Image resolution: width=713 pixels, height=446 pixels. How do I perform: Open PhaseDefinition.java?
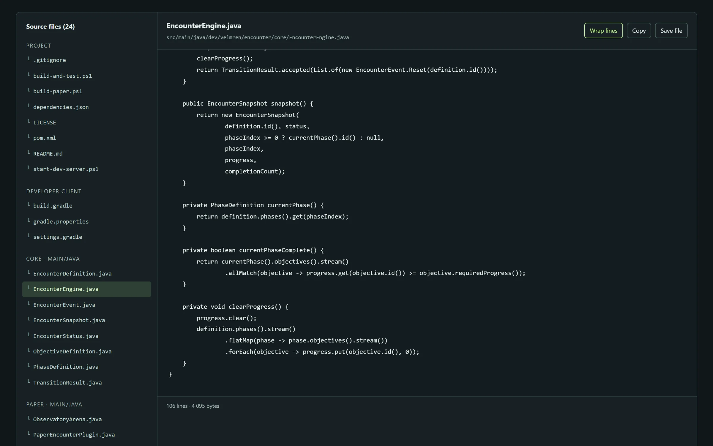[86, 367]
